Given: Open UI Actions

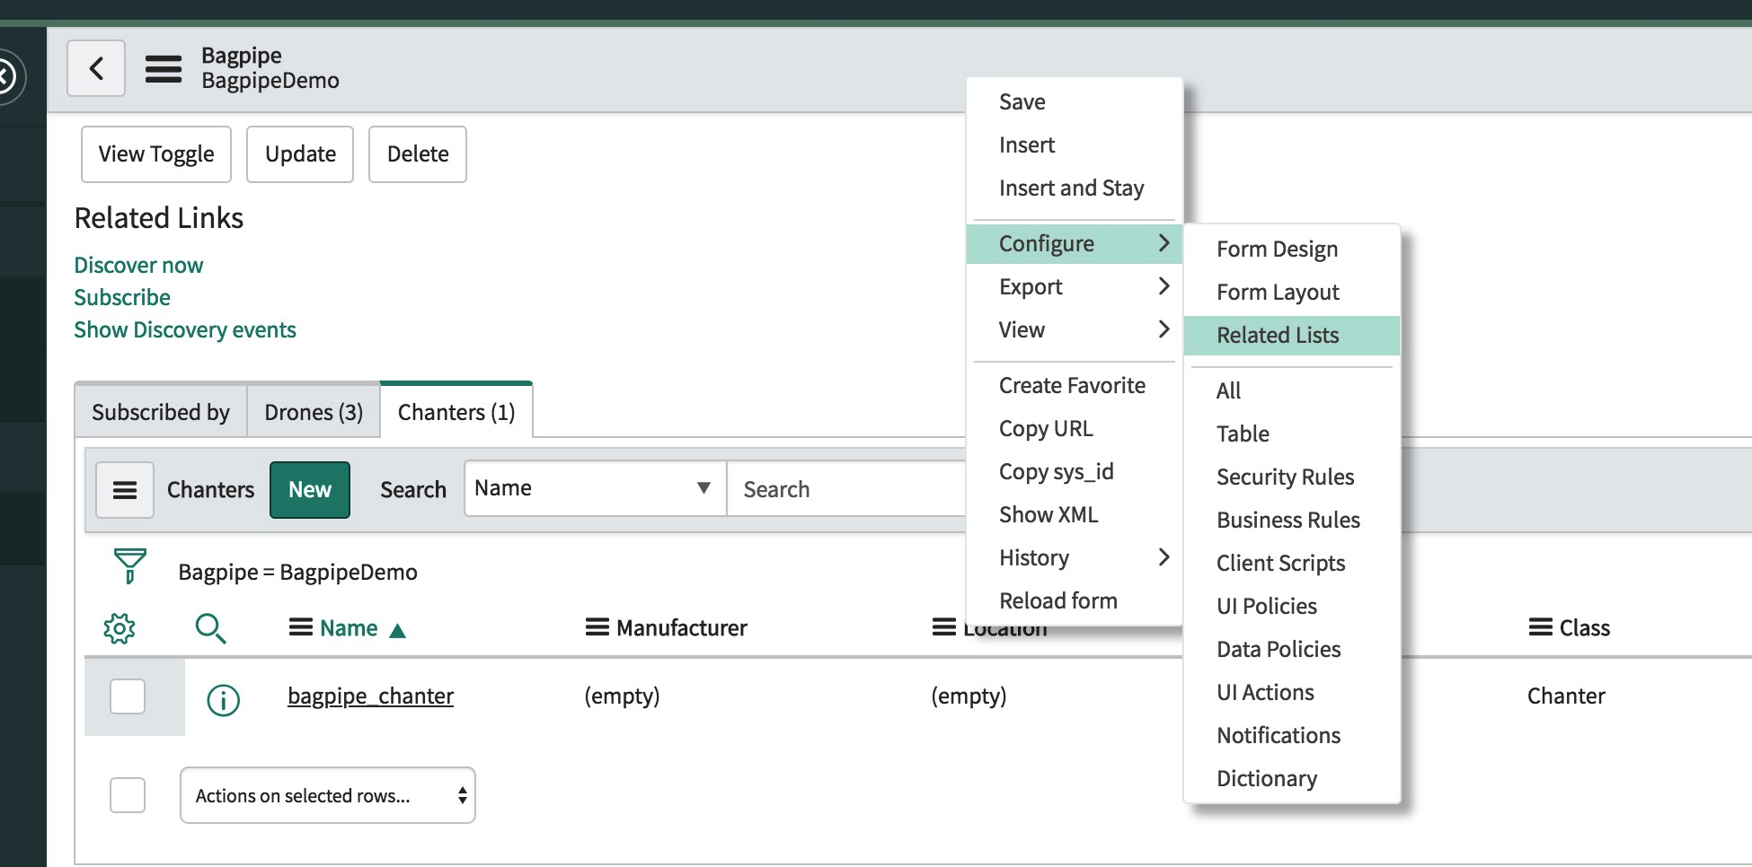Looking at the screenshot, I should (x=1292, y=692).
